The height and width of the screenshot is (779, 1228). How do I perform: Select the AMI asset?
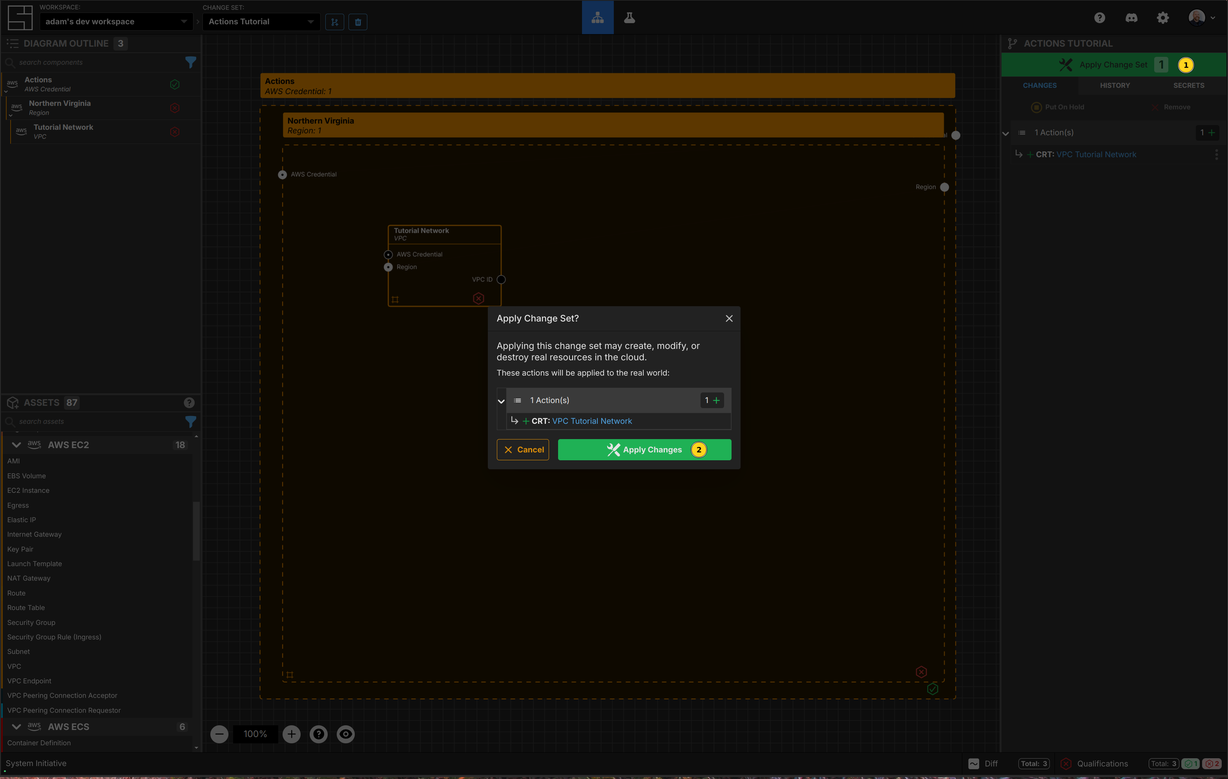tap(14, 461)
